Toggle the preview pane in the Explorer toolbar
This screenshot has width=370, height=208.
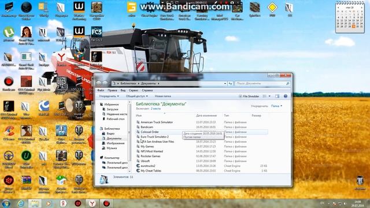[277, 96]
